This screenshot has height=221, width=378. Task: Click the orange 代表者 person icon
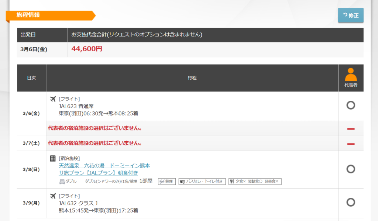[351, 75]
